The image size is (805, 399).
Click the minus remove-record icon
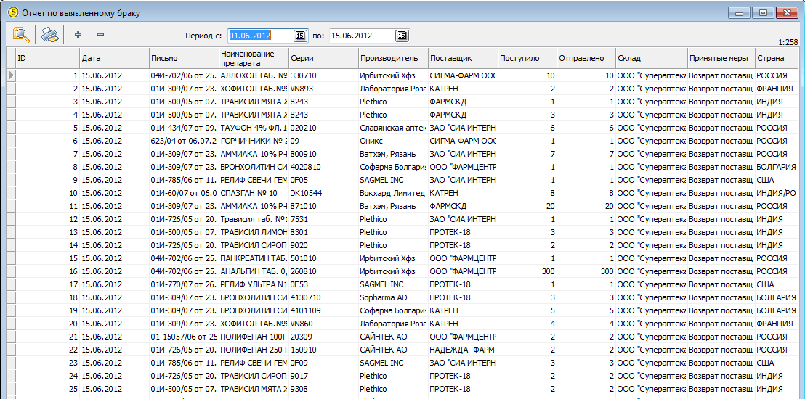click(x=100, y=35)
